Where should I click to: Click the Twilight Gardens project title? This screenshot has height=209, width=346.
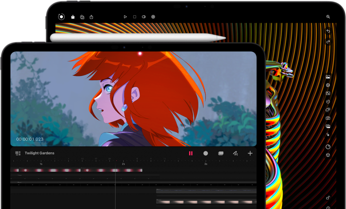(40, 153)
